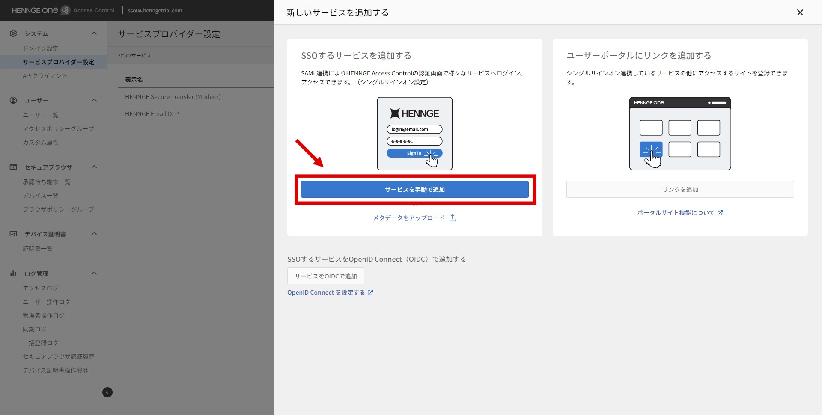Screen dimensions: 822x415
Task: Click the ユーザー person icon in sidebar
Action: click(13, 100)
